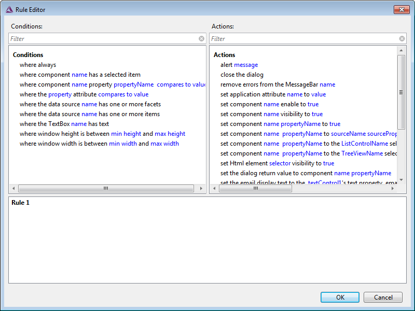Close the Rule Editor window

[401, 9]
